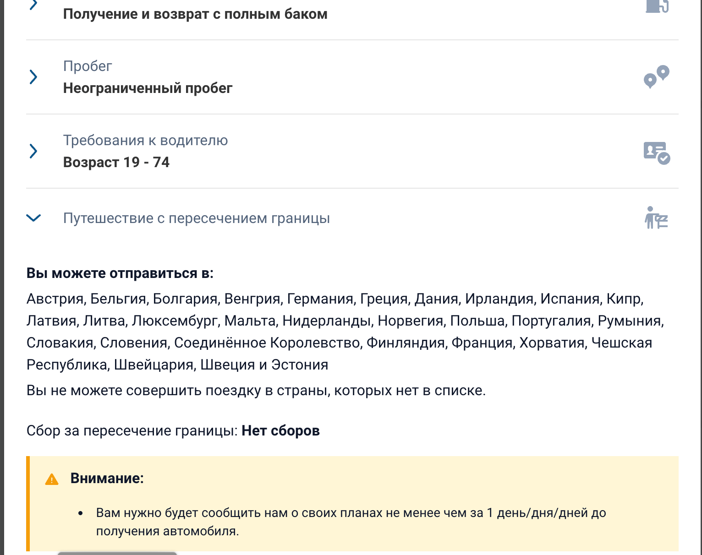This screenshot has width=702, height=555.
Task: Click the border control officer icon
Action: (656, 218)
